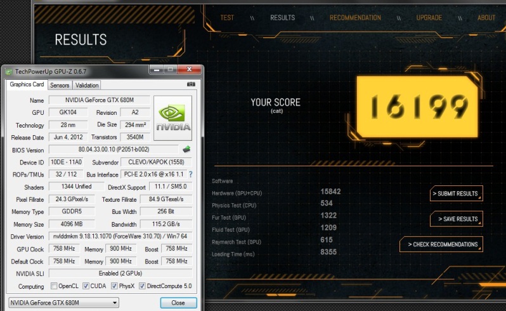Viewport: 506px width, 311px height.
Task: Click the Pixel Fillrate 24.3 GPixel/s field
Action: pos(72,199)
